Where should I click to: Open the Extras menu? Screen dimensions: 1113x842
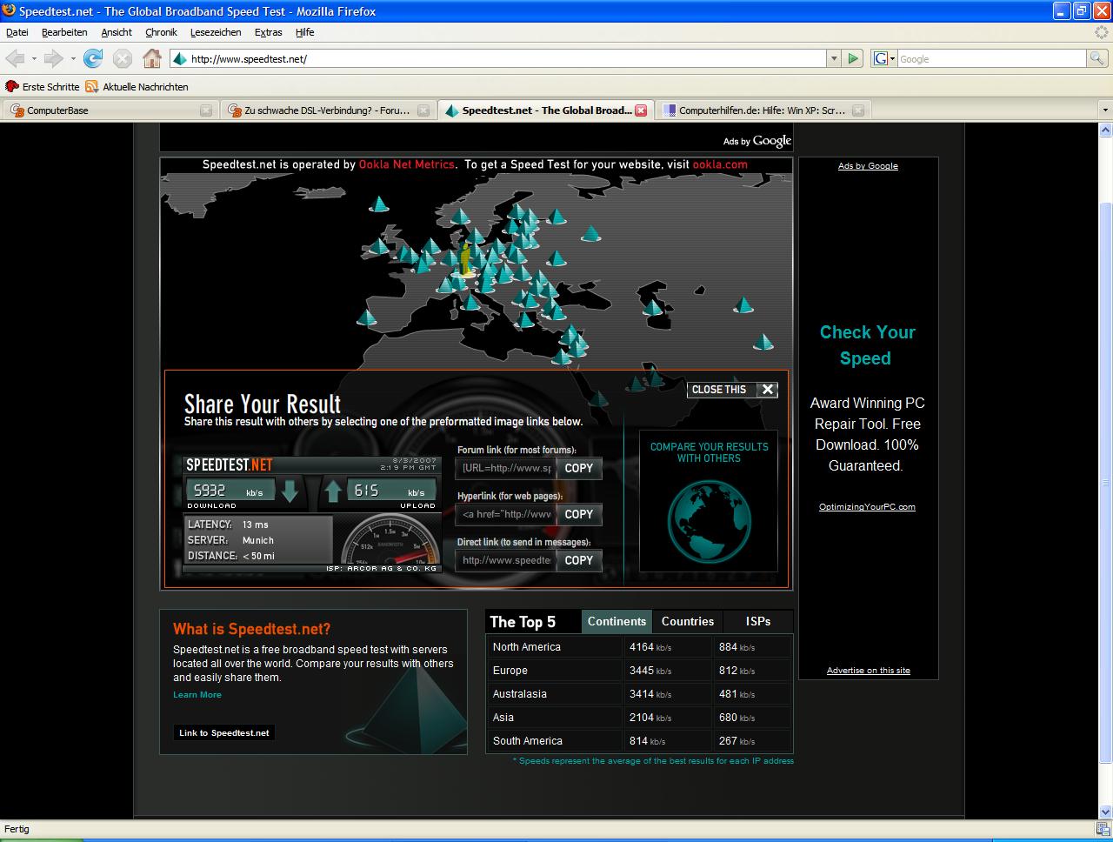coord(268,32)
